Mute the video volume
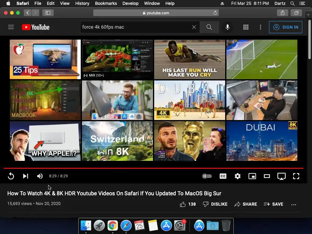 pos(40,176)
